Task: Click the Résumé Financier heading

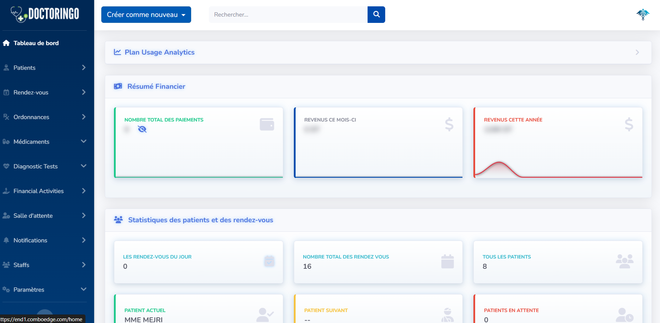Action: pyautogui.click(x=156, y=86)
